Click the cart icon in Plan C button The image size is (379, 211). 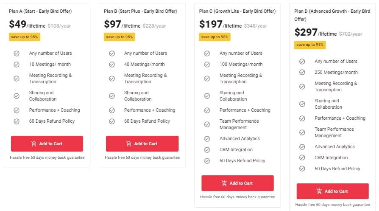224,183
